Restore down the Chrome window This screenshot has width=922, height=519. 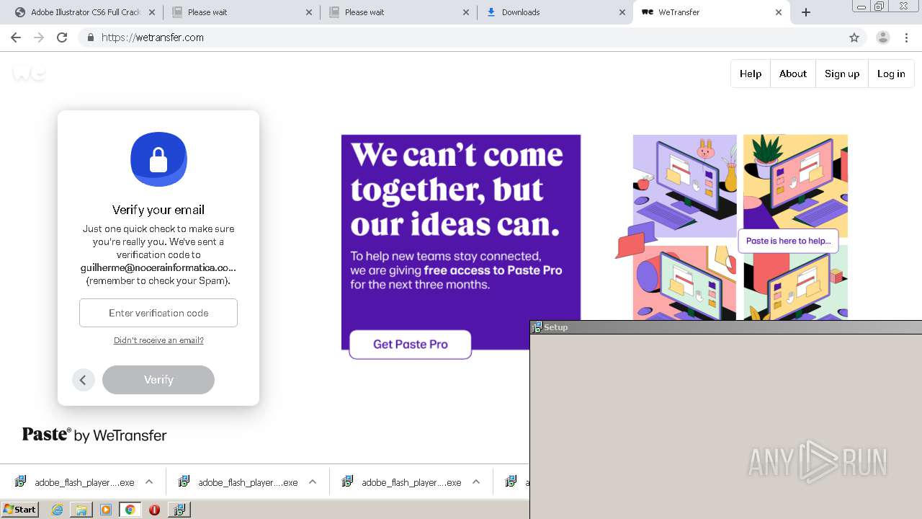point(879,6)
